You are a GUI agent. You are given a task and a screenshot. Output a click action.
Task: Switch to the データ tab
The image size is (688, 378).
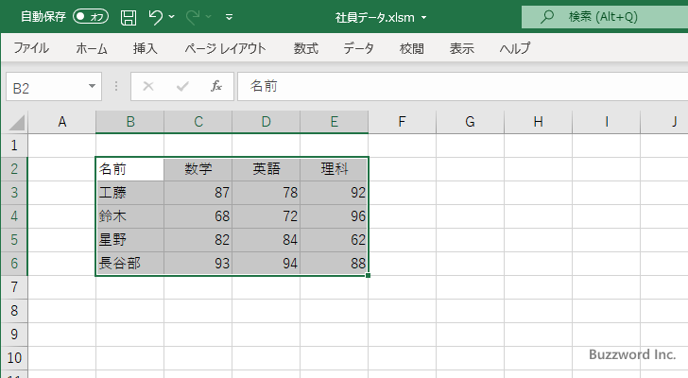tap(358, 48)
